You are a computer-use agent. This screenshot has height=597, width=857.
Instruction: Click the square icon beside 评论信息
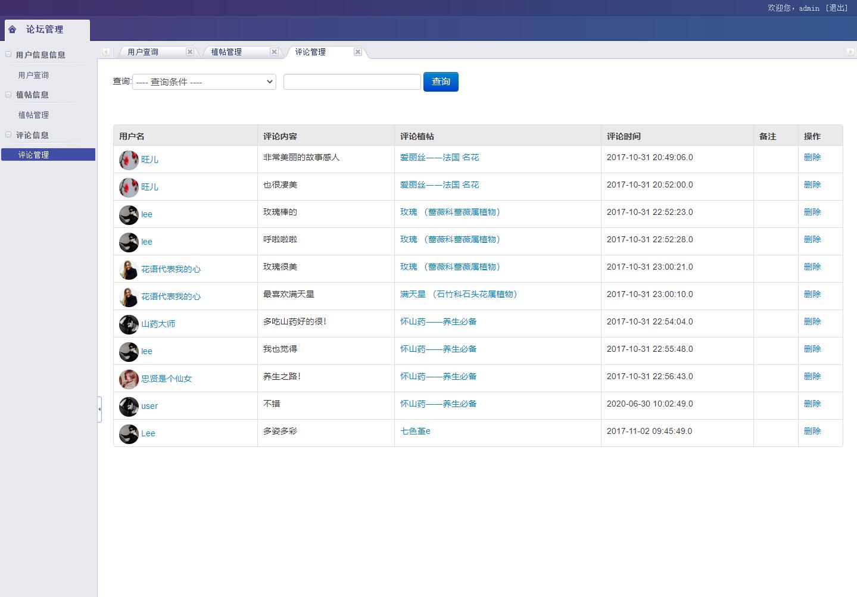(x=8, y=135)
